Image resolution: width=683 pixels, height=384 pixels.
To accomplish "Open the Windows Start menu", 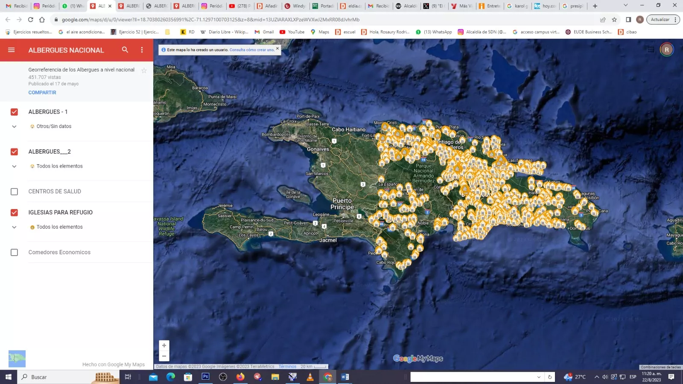I will pyautogui.click(x=9, y=377).
